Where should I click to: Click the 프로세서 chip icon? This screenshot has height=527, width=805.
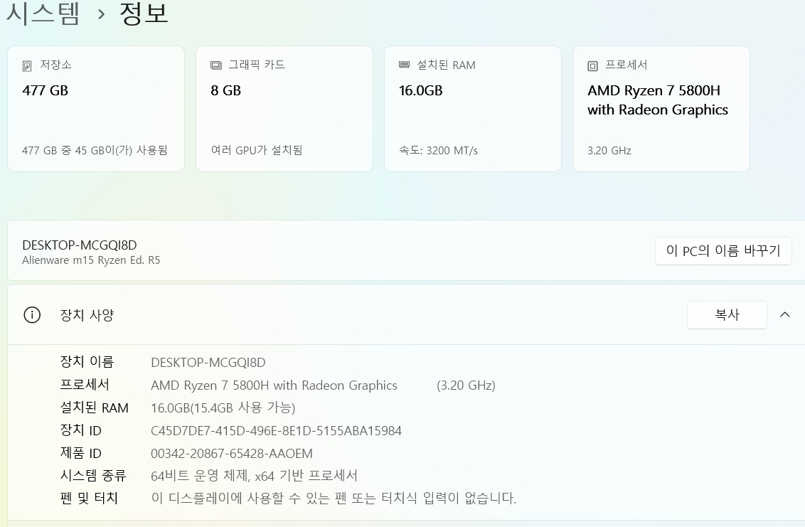[592, 65]
